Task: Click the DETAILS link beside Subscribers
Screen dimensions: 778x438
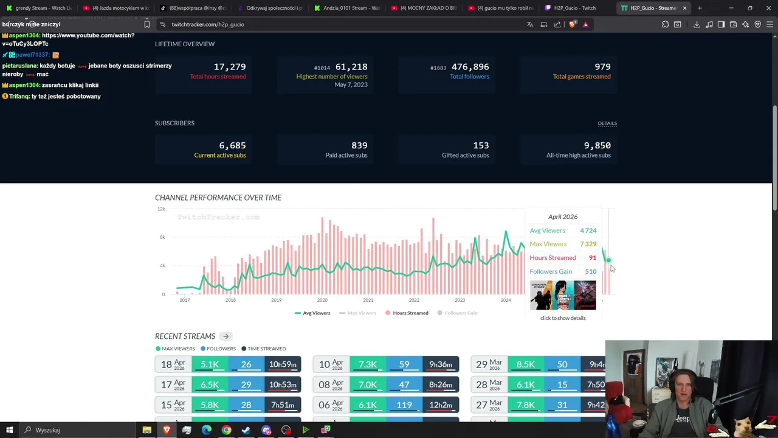Action: pyautogui.click(x=607, y=123)
